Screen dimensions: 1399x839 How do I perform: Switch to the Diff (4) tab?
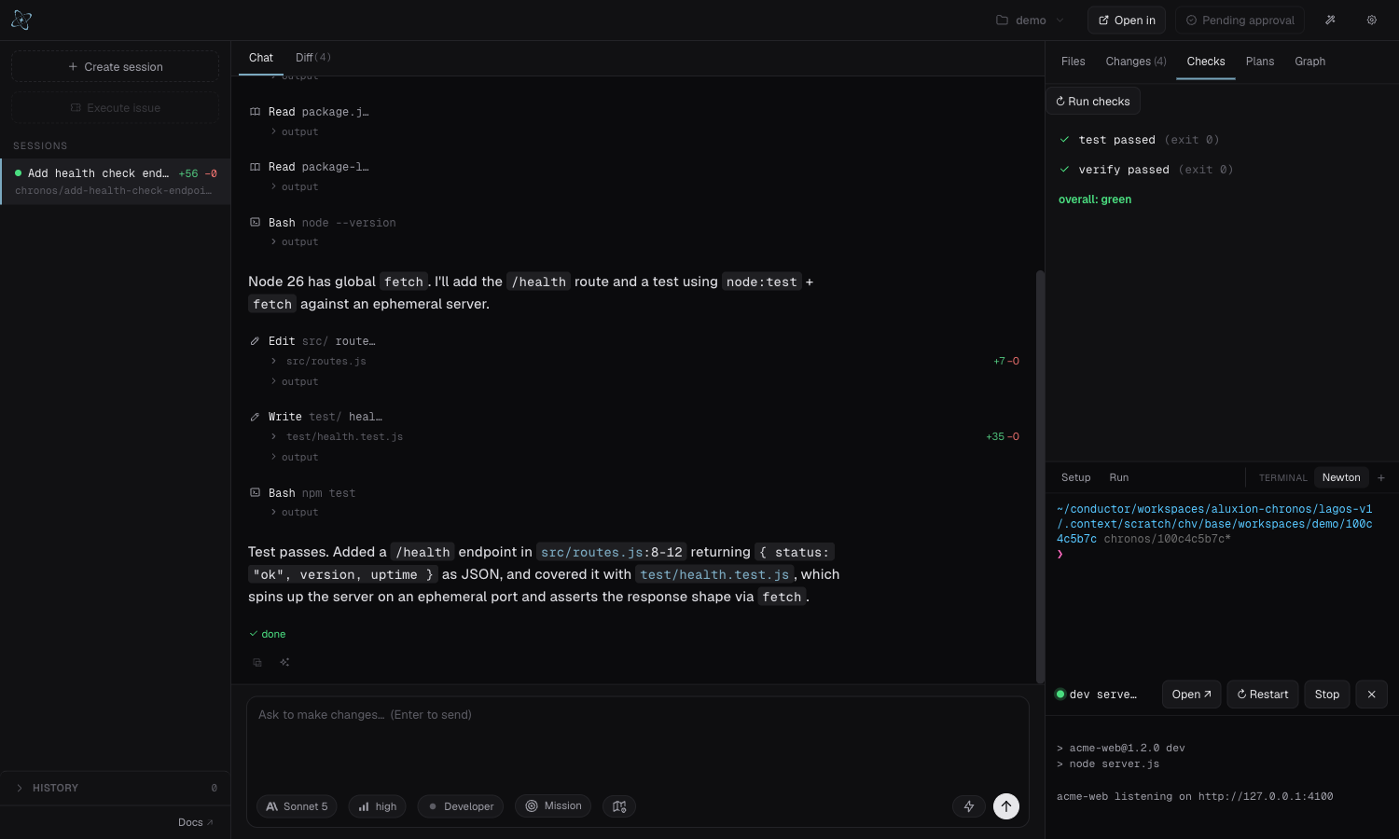coord(313,58)
